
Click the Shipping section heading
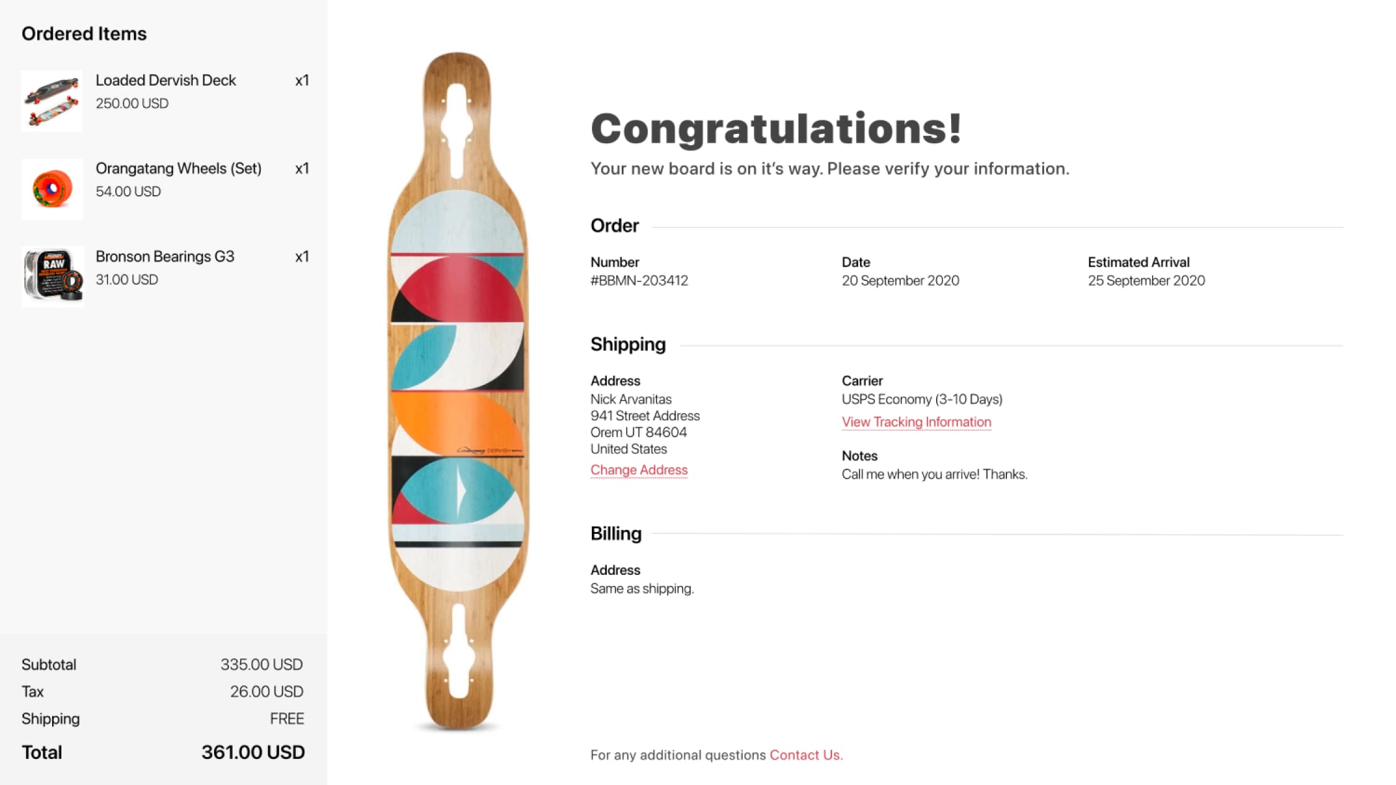pyautogui.click(x=628, y=344)
